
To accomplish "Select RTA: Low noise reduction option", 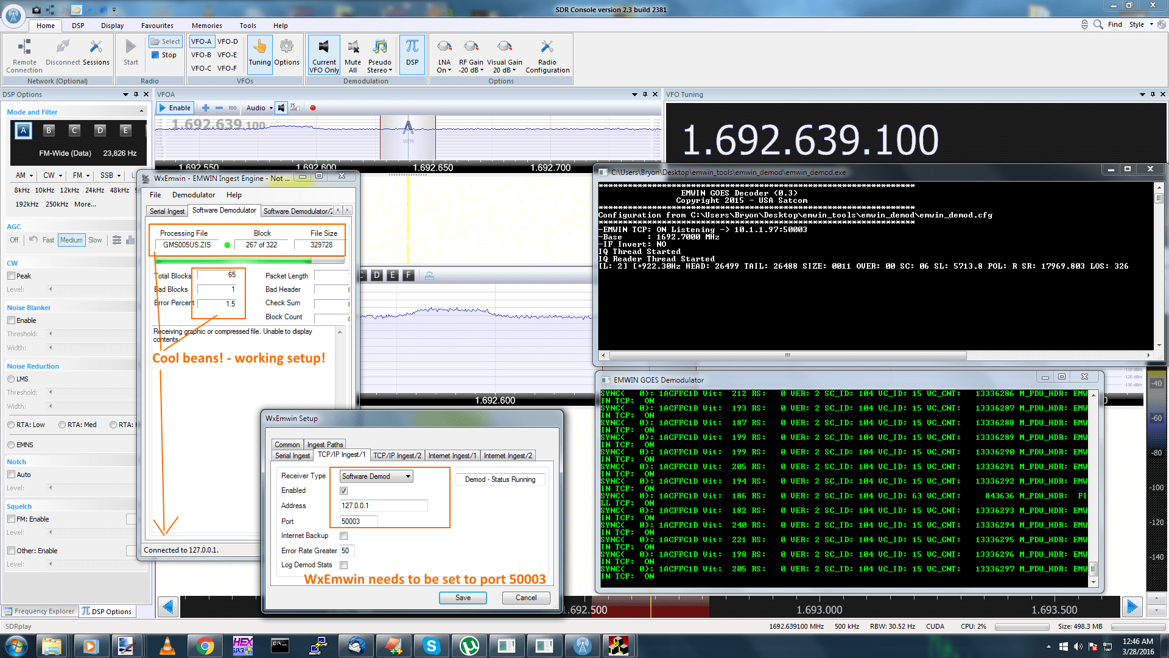I will [11, 425].
